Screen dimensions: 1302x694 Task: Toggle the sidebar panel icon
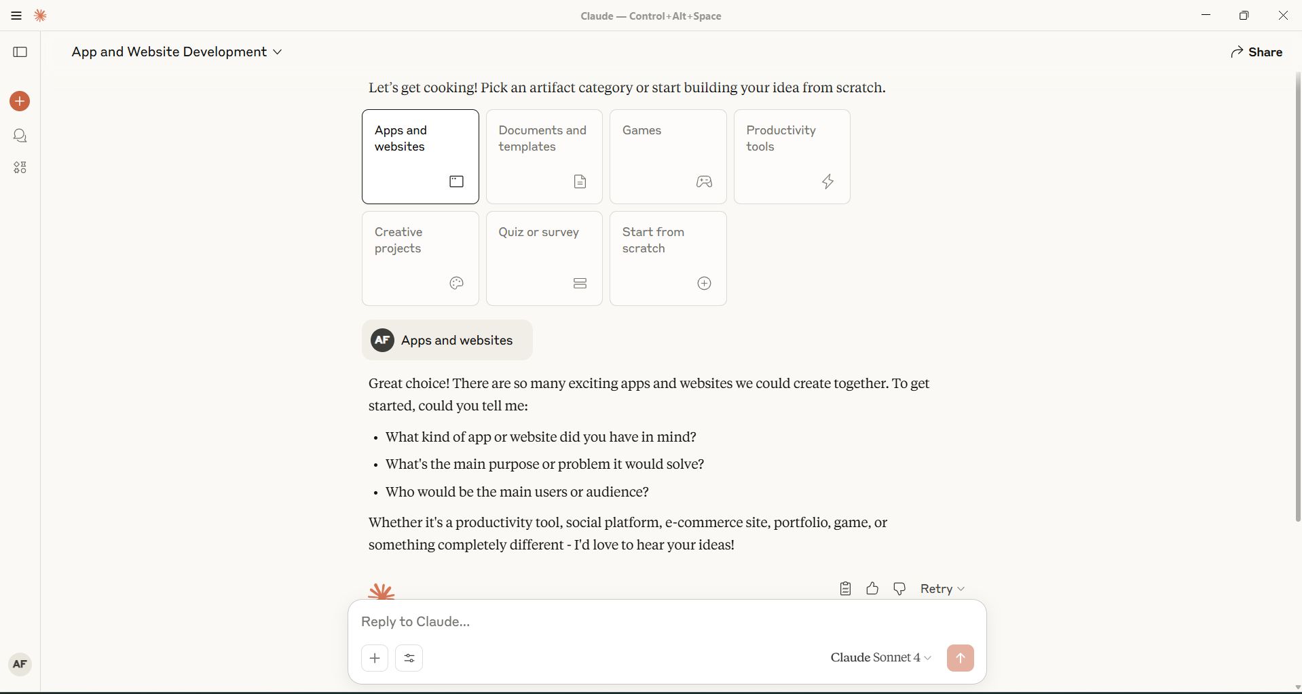tap(20, 52)
